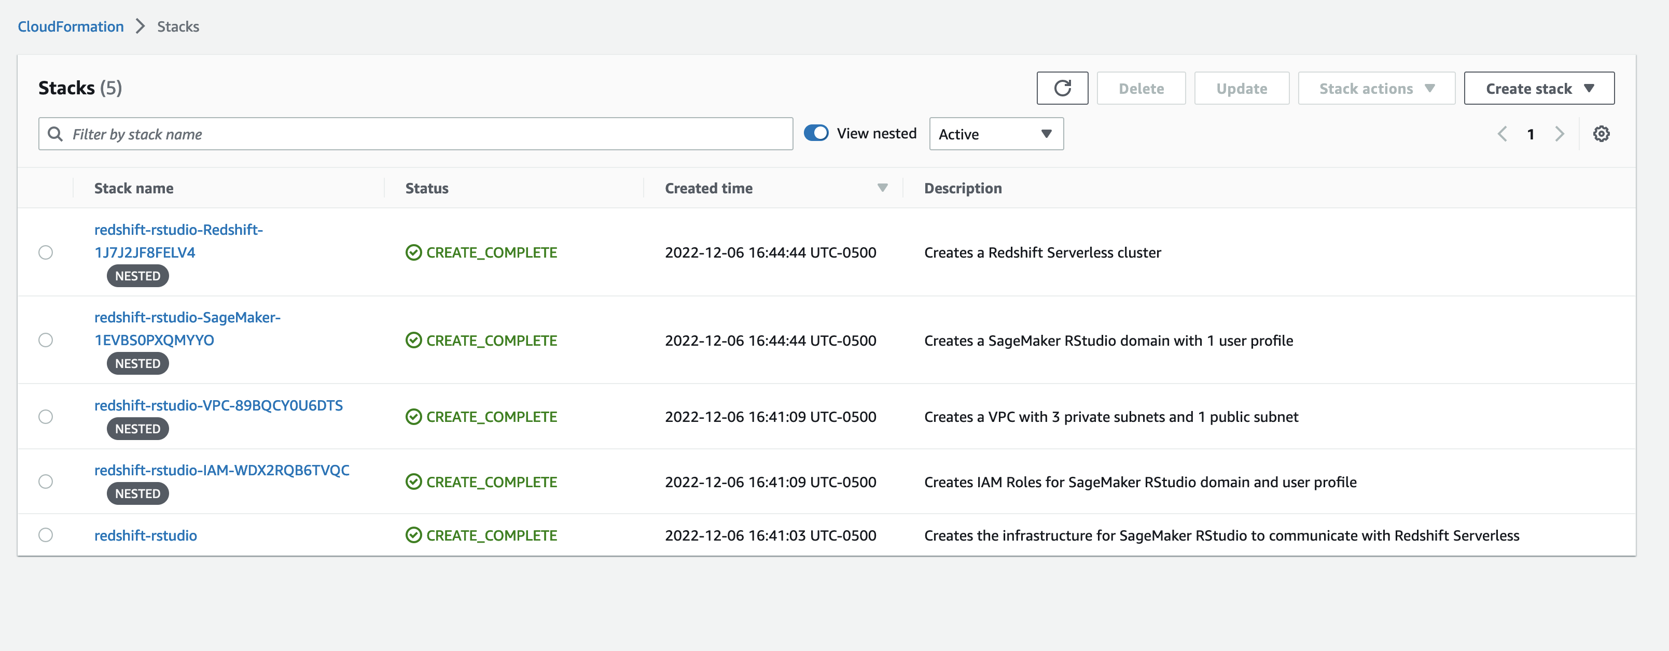Click the refresh stacks icon button
1669x651 pixels.
pyautogui.click(x=1062, y=88)
